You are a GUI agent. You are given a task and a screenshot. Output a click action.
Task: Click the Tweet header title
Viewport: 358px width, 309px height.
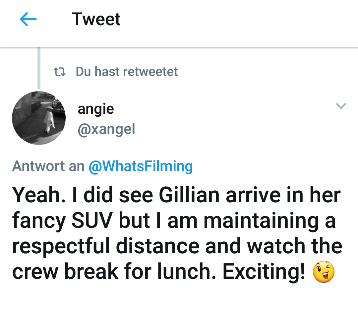96,19
